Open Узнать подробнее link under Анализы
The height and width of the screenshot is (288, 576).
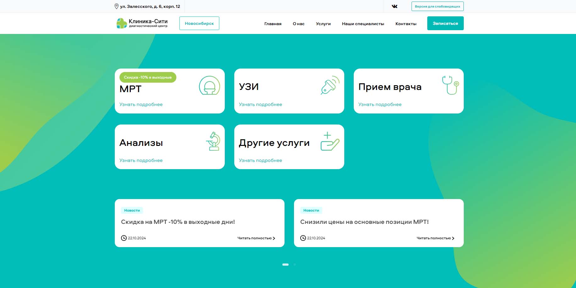point(141,160)
